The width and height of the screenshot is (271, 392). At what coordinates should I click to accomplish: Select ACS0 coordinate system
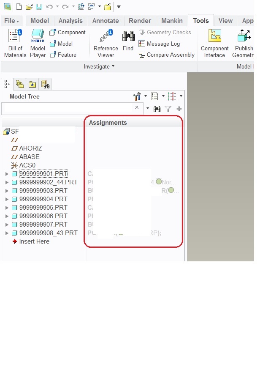click(24, 165)
